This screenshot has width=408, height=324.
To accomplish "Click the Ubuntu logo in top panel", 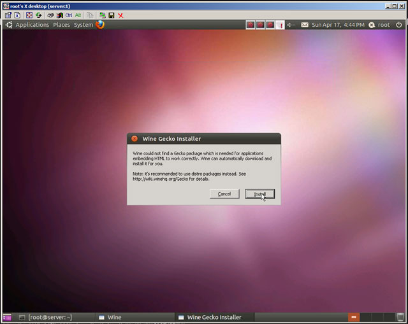I will [x=9, y=25].
